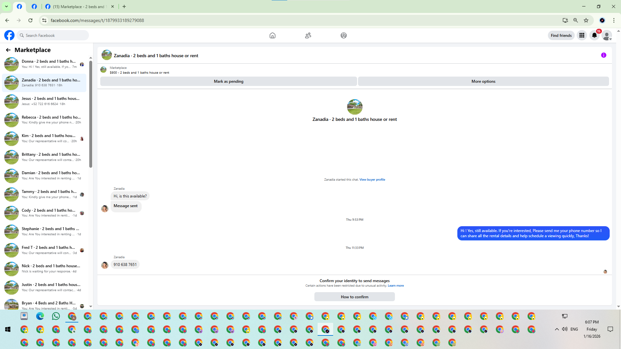This screenshot has height=349, width=621.
Task: Open notifications bell with 15 badge
Action: click(594, 36)
